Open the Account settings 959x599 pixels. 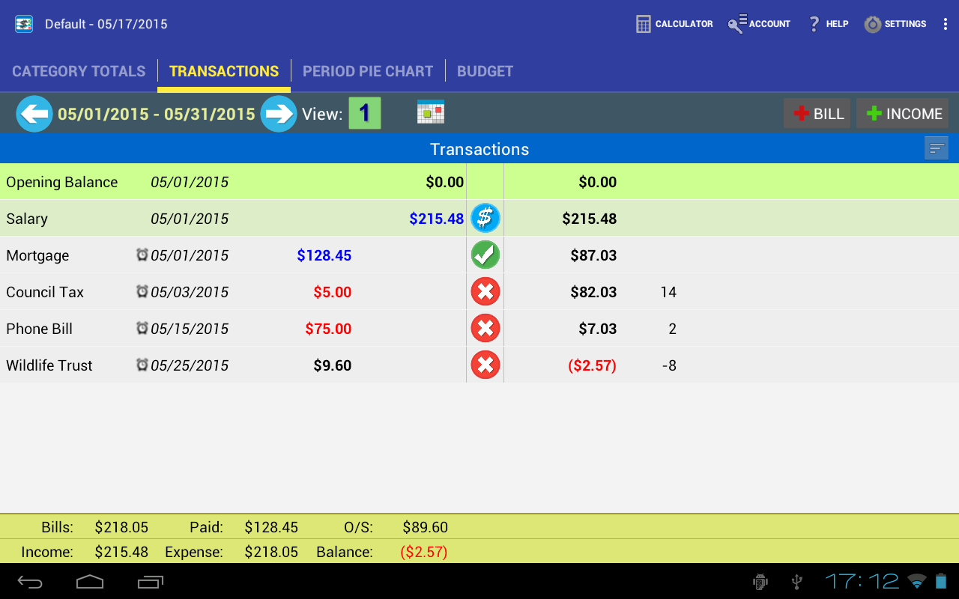[758, 23]
